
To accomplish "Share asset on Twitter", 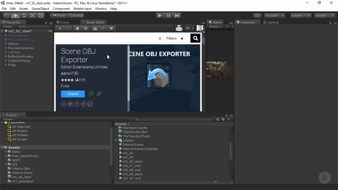I will coord(70,104).
